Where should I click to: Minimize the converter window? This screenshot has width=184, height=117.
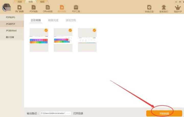[x=176, y=2]
